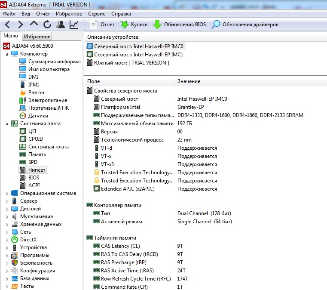Click the BIOS chip icon
The image size is (327, 290).
(x=23, y=178)
